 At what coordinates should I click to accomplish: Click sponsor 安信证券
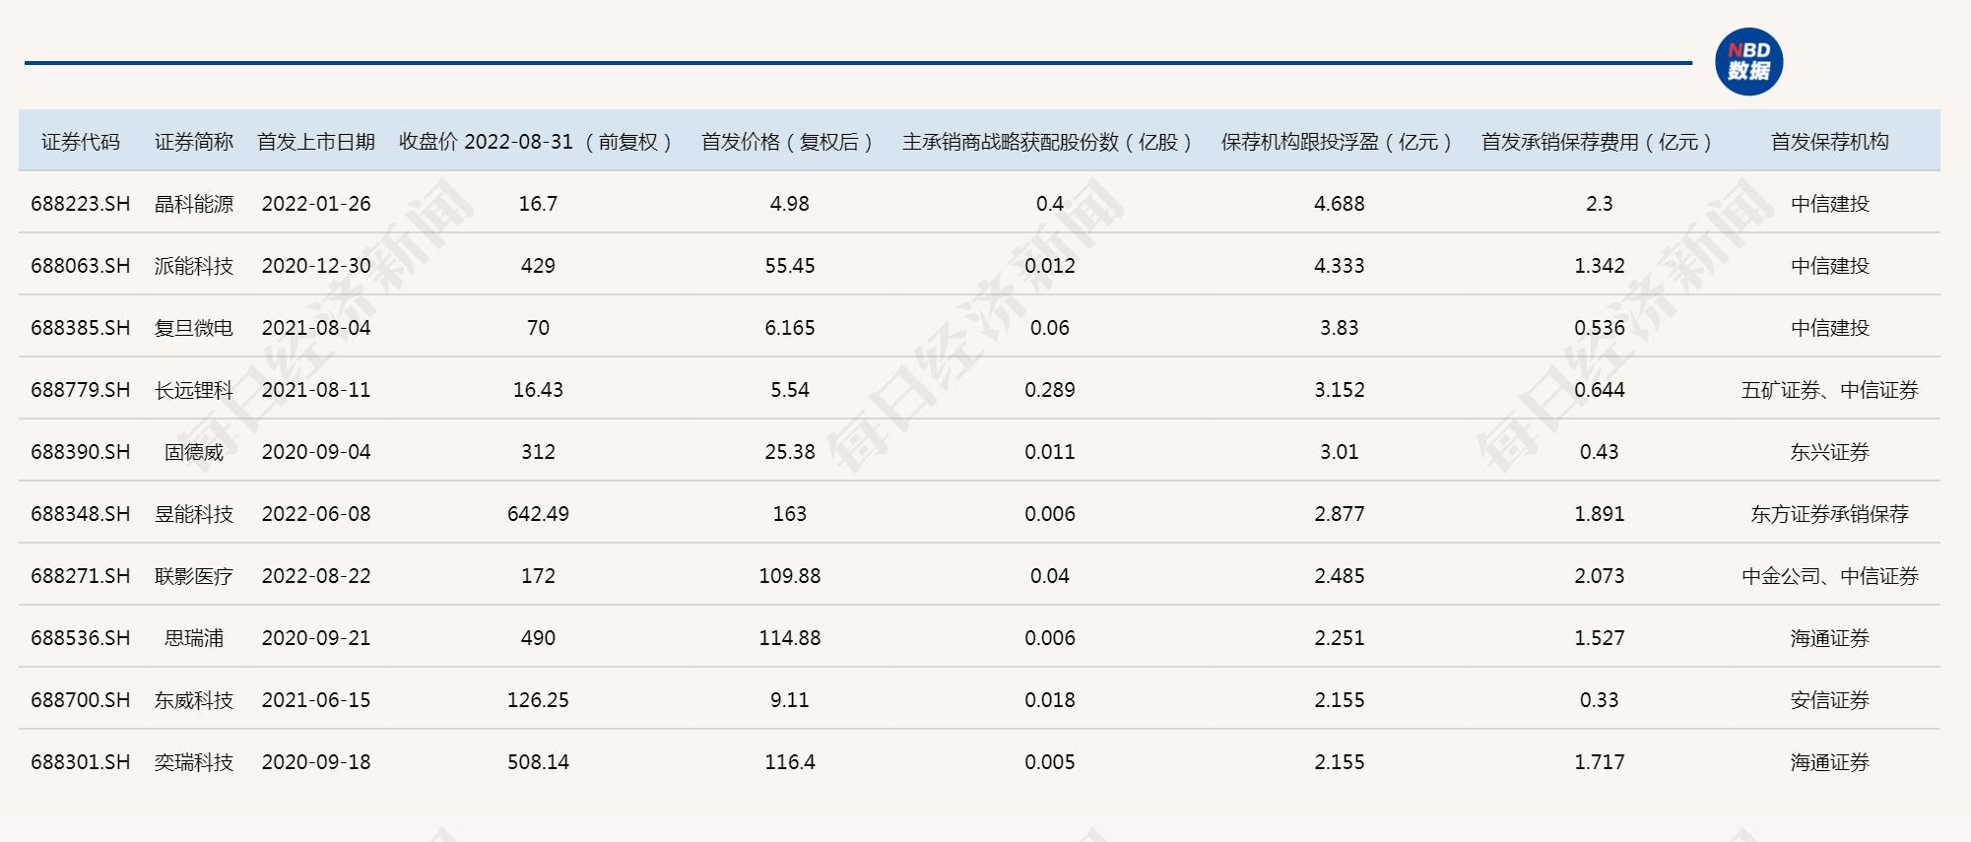[x=1830, y=700]
